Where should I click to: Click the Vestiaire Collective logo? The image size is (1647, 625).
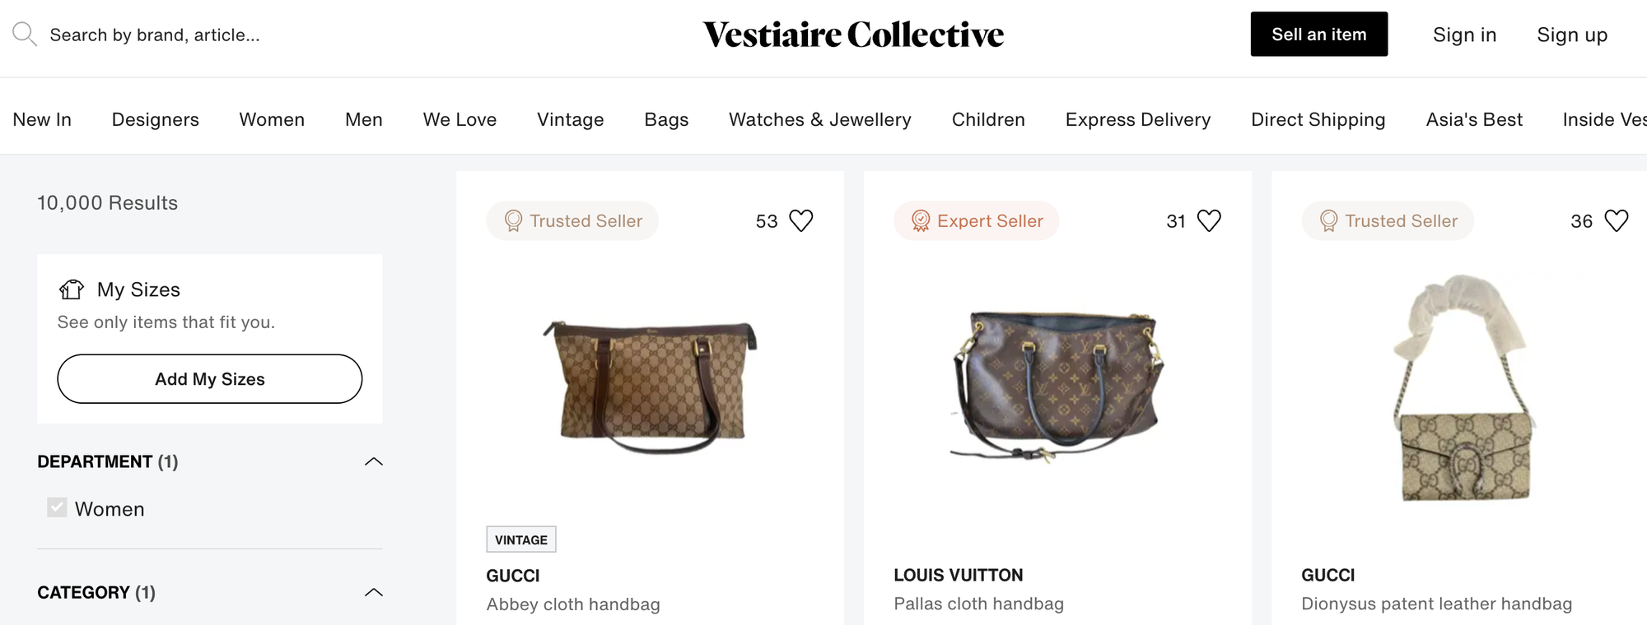click(x=852, y=35)
